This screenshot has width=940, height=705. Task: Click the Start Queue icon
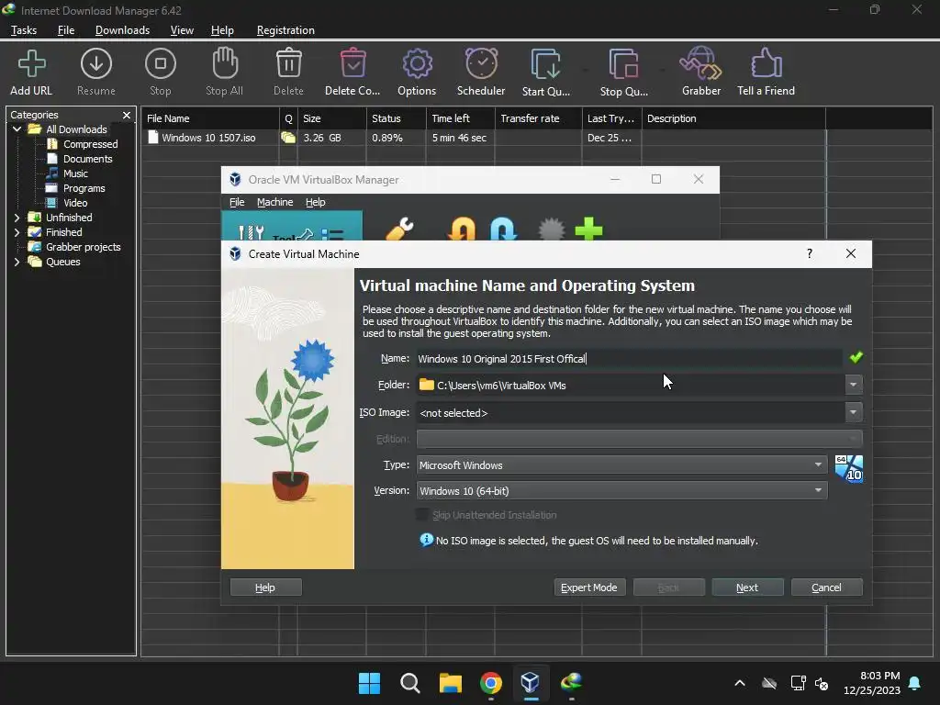click(x=545, y=63)
